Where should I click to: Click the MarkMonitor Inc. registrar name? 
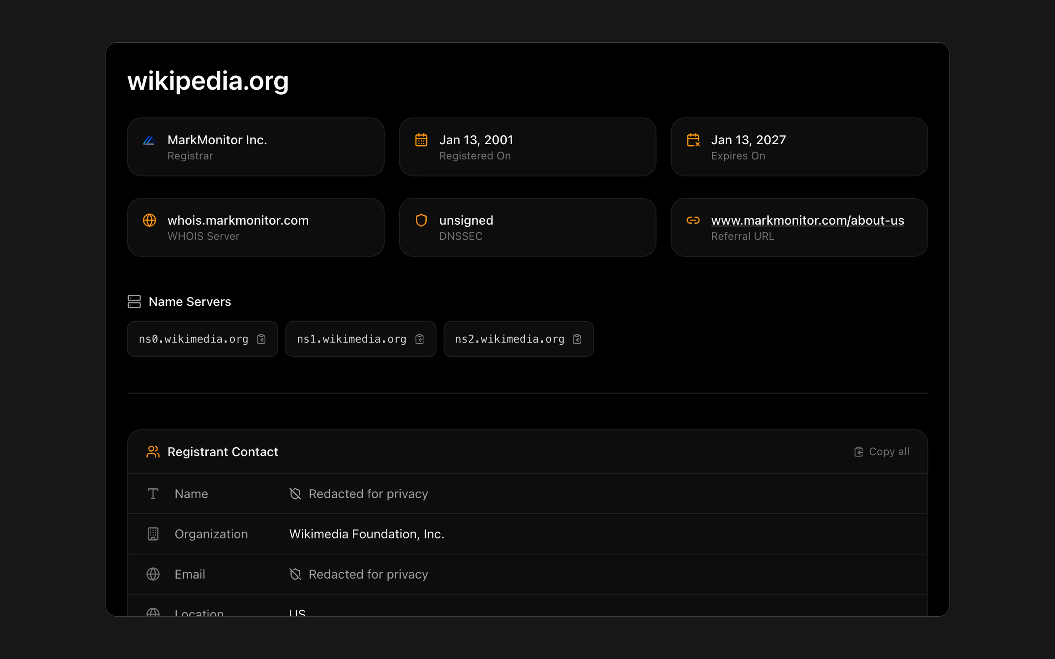(x=217, y=140)
